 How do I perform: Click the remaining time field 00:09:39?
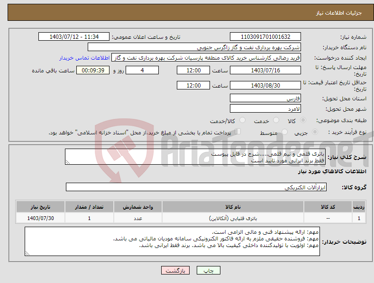point(93,70)
